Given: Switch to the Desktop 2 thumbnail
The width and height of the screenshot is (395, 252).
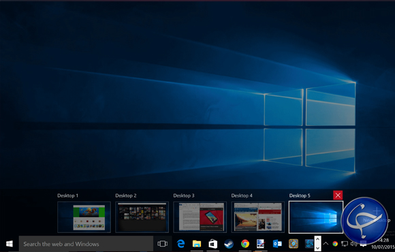Looking at the screenshot, I should (x=142, y=217).
